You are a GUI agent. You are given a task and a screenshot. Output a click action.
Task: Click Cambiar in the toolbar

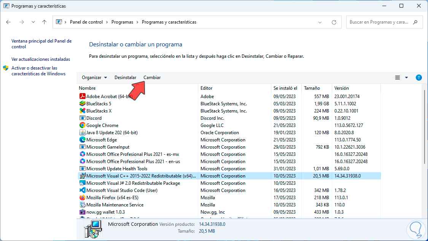152,78
